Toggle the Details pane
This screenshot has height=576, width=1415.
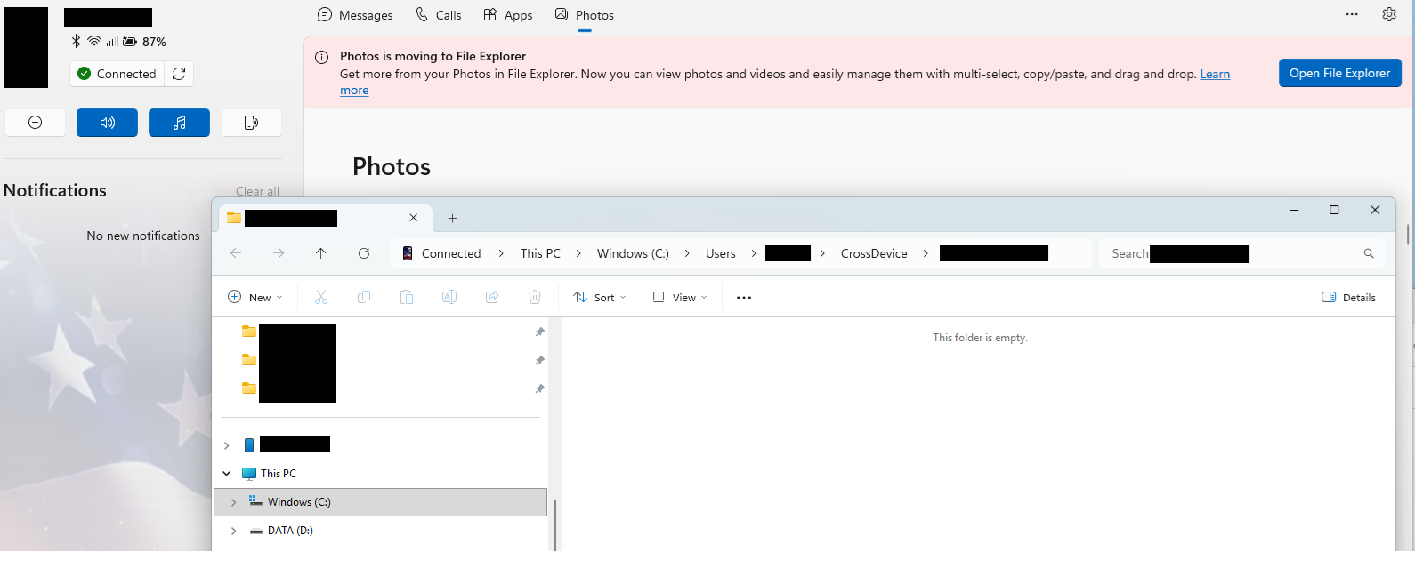pos(1349,297)
